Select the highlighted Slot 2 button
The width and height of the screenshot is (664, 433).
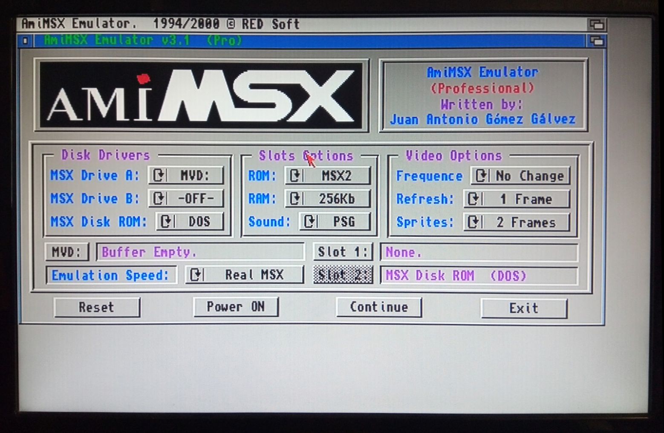tap(342, 275)
